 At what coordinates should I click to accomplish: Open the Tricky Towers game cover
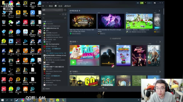pyautogui.click(x=123, y=56)
